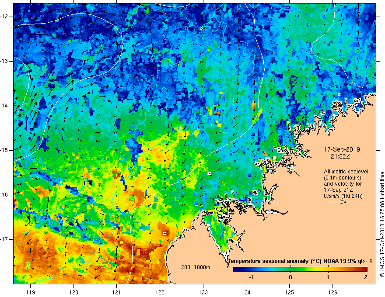
Task: Click latitude axis label -12
Action: [5, 17]
